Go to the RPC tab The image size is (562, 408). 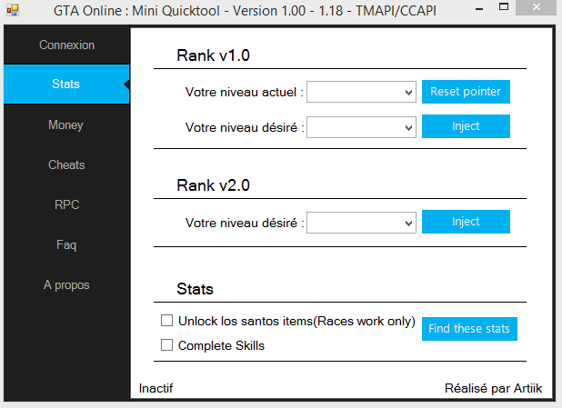click(66, 204)
